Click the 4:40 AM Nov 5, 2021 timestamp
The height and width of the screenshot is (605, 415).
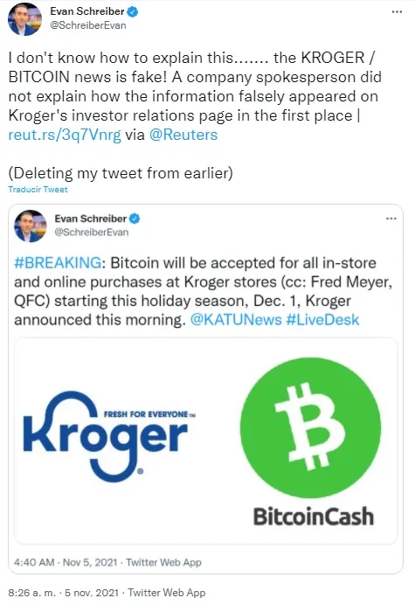[66, 562]
